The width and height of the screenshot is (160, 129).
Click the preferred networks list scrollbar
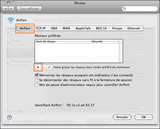click(121, 53)
